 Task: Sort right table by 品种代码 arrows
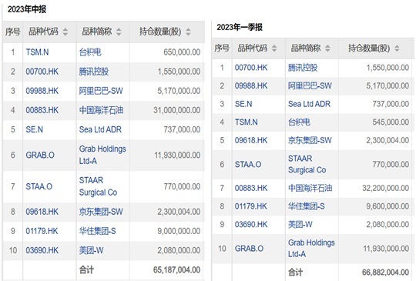coord(274,49)
